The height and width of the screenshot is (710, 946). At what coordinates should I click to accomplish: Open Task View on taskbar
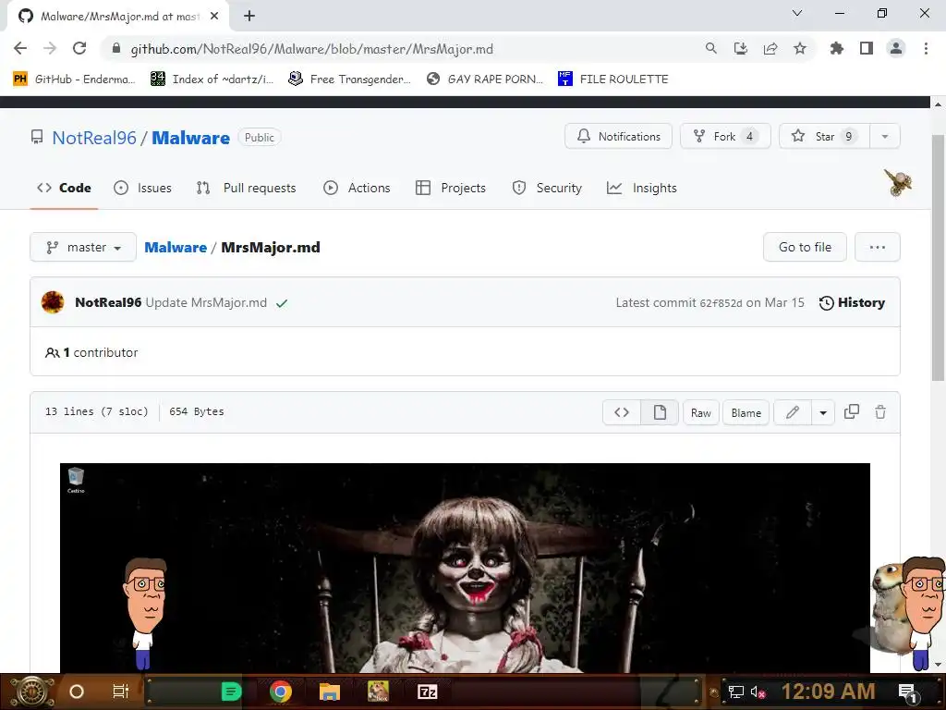pos(121,692)
